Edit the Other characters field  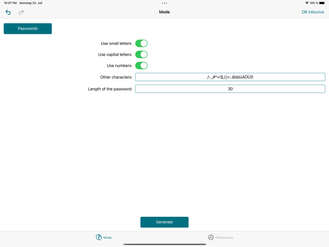coord(230,77)
